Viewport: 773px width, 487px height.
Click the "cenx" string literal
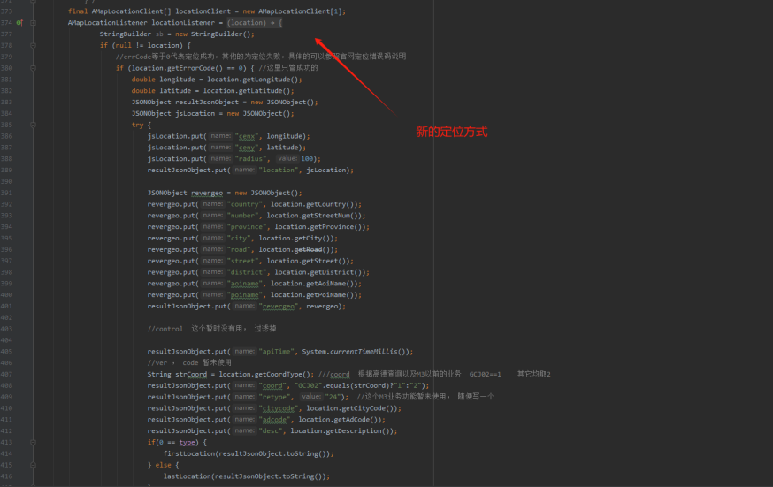pyautogui.click(x=248, y=136)
